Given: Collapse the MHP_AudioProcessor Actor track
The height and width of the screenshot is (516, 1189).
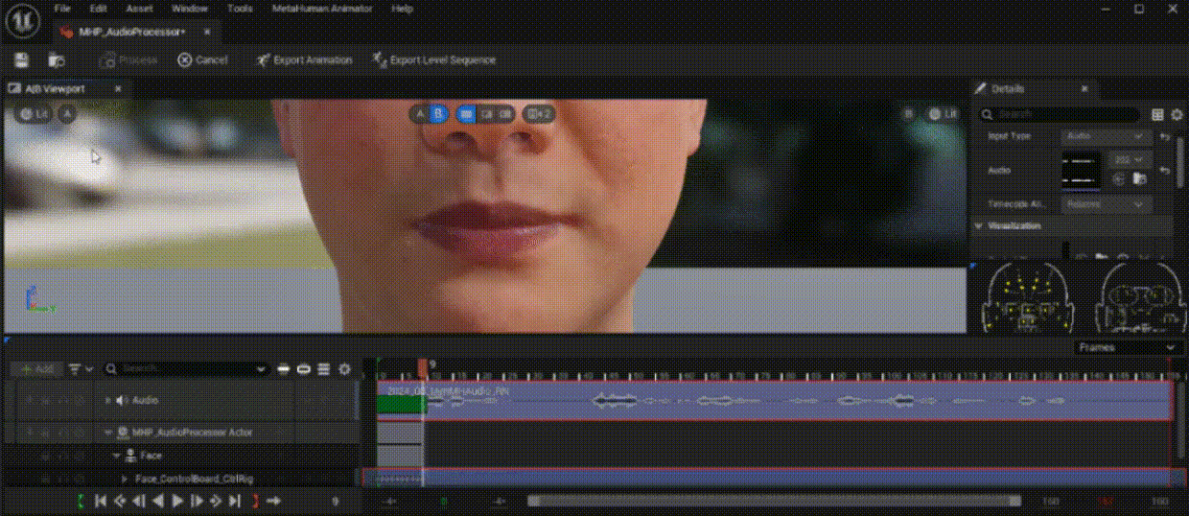Looking at the screenshot, I should [x=107, y=433].
